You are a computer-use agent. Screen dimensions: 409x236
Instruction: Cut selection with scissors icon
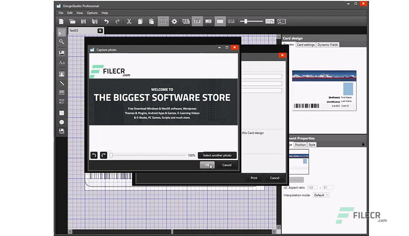(x=129, y=21)
